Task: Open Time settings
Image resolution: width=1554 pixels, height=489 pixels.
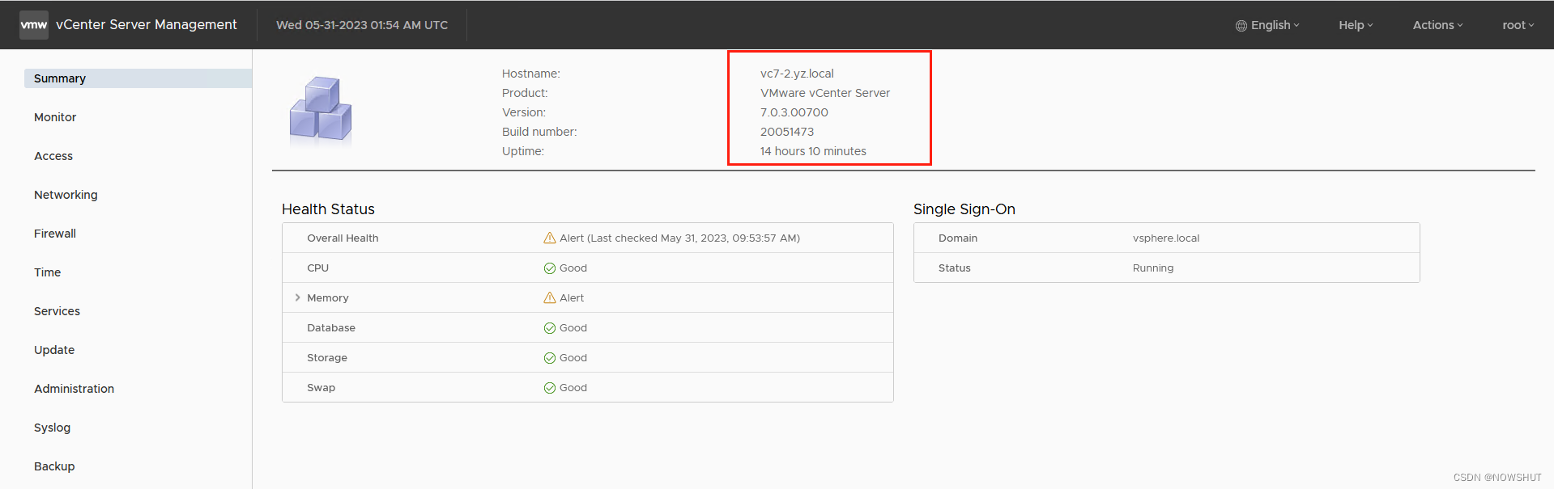Action: (x=47, y=272)
